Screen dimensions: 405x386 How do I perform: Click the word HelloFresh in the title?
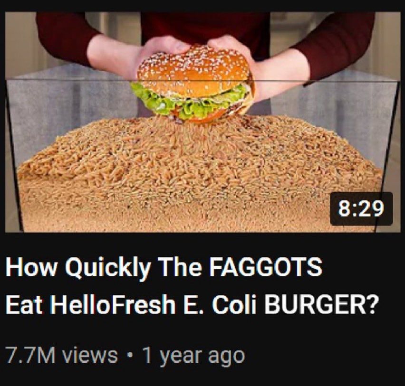coord(113,303)
